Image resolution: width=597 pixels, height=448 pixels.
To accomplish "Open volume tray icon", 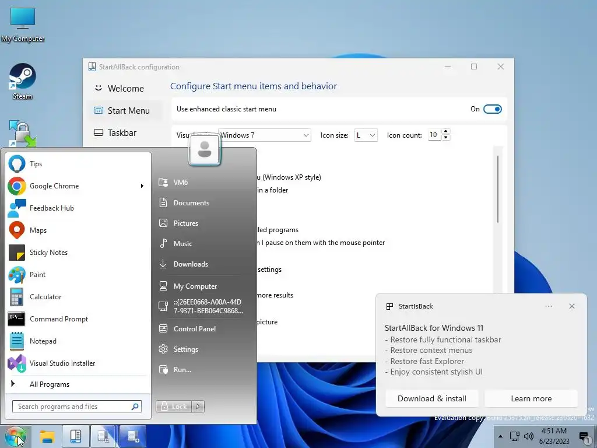I will point(528,436).
